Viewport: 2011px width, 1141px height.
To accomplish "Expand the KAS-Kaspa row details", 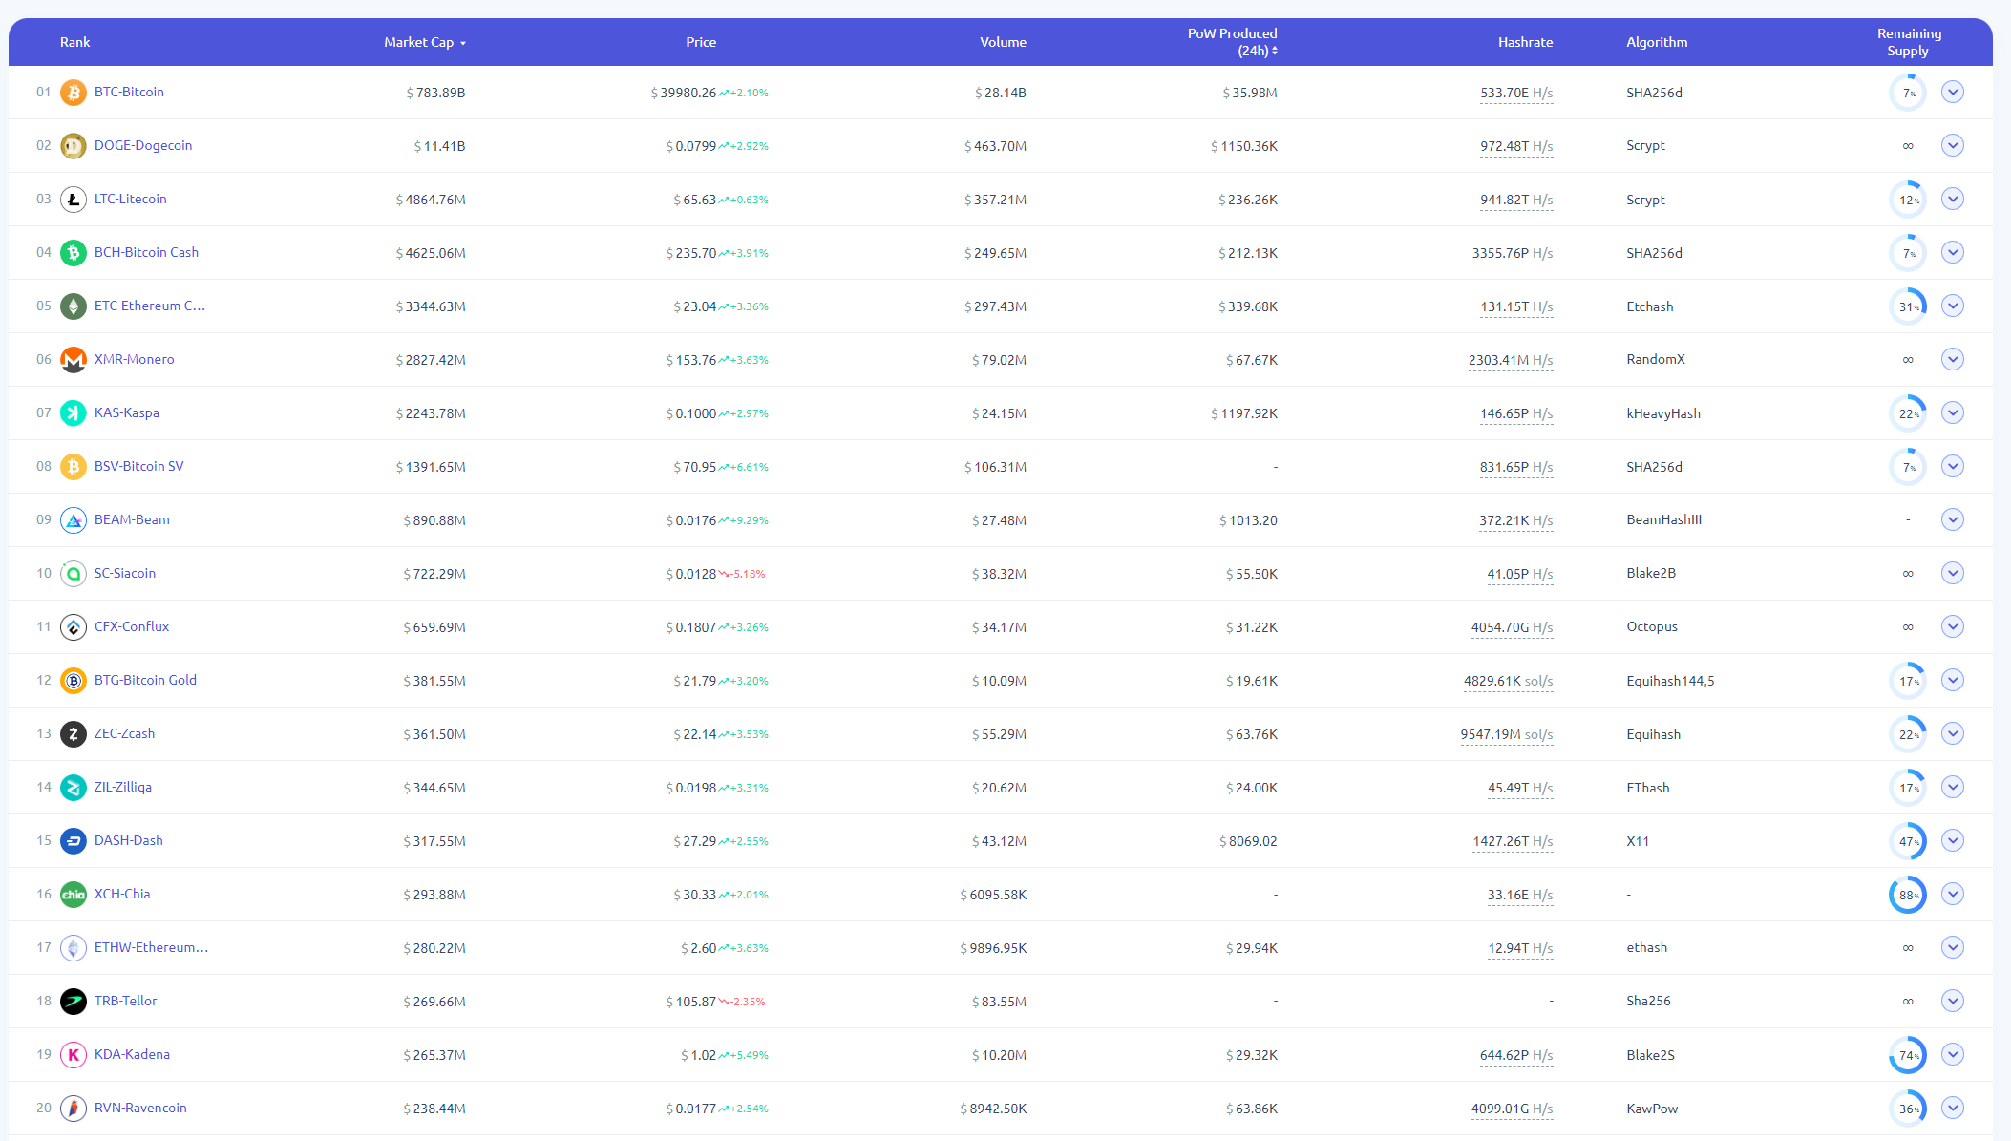I will 1953,413.
